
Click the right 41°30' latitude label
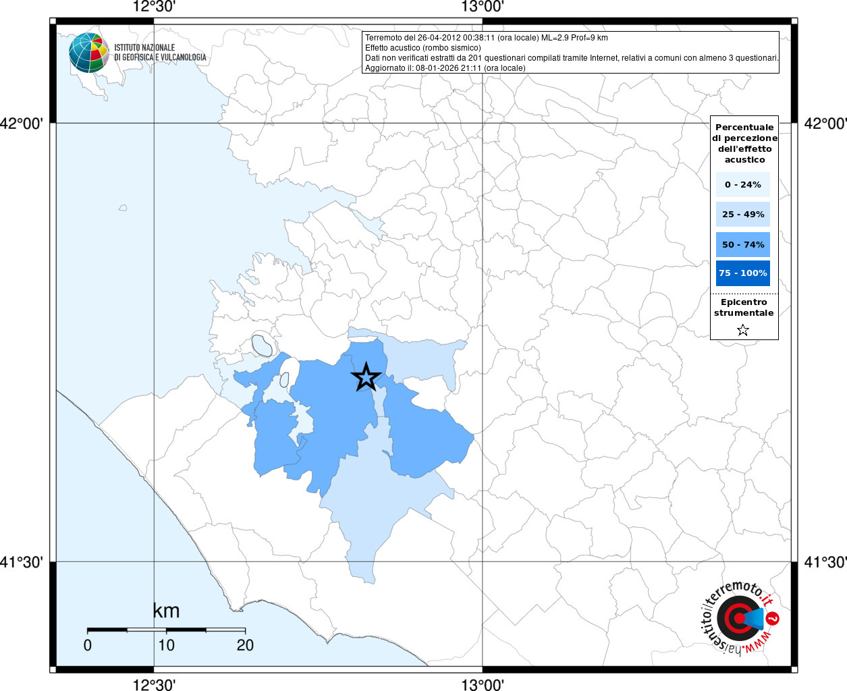click(x=825, y=561)
